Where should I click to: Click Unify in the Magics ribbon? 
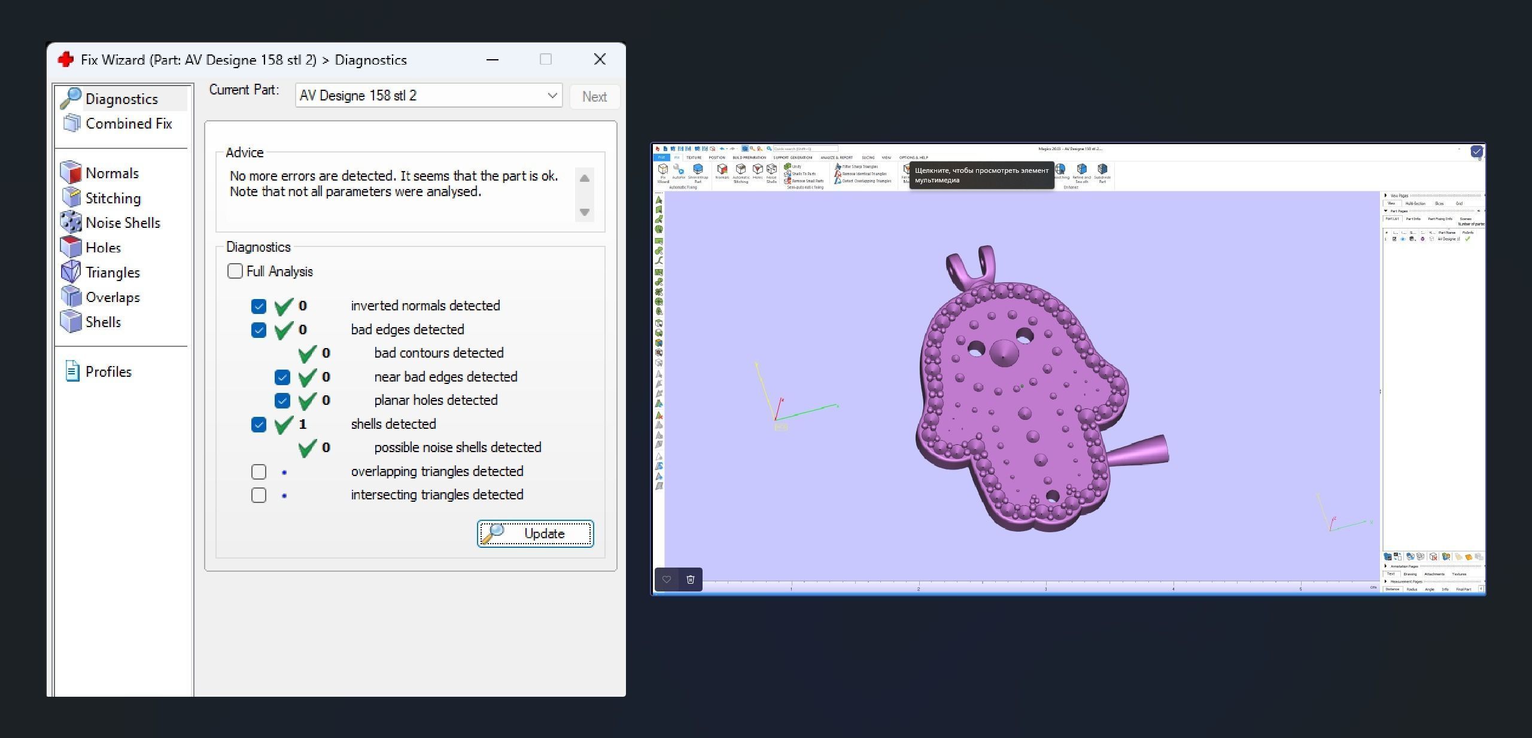[793, 166]
